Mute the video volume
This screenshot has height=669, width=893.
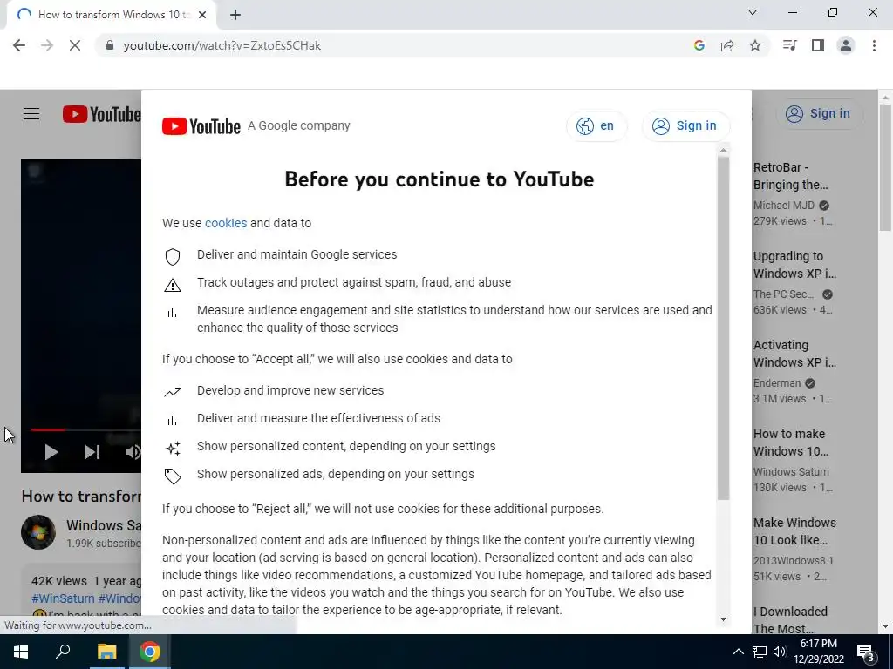click(133, 452)
